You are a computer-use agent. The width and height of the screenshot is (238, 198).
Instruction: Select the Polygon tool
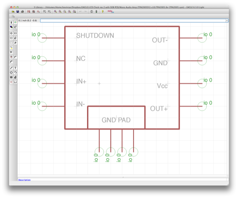tap(15, 77)
